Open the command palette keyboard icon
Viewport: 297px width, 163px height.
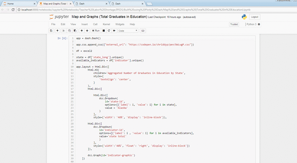(143, 31)
